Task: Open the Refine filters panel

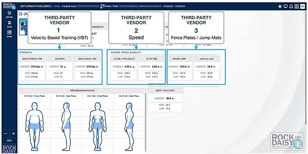Action: click(x=9, y=15)
